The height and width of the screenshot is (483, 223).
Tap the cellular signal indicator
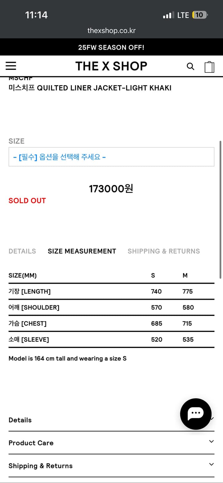168,15
